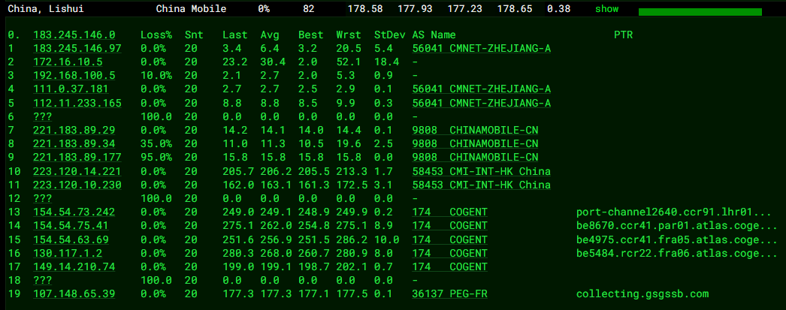
Task: Open hop 4 IP 111.0.37.181
Action: (x=71, y=89)
